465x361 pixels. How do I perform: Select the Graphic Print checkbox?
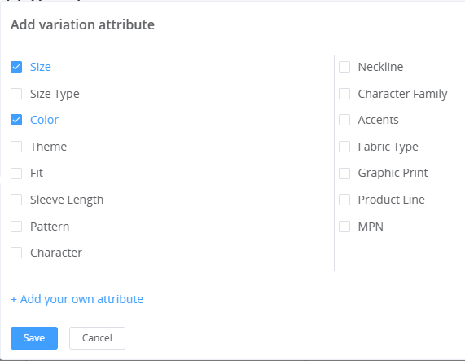[344, 174]
